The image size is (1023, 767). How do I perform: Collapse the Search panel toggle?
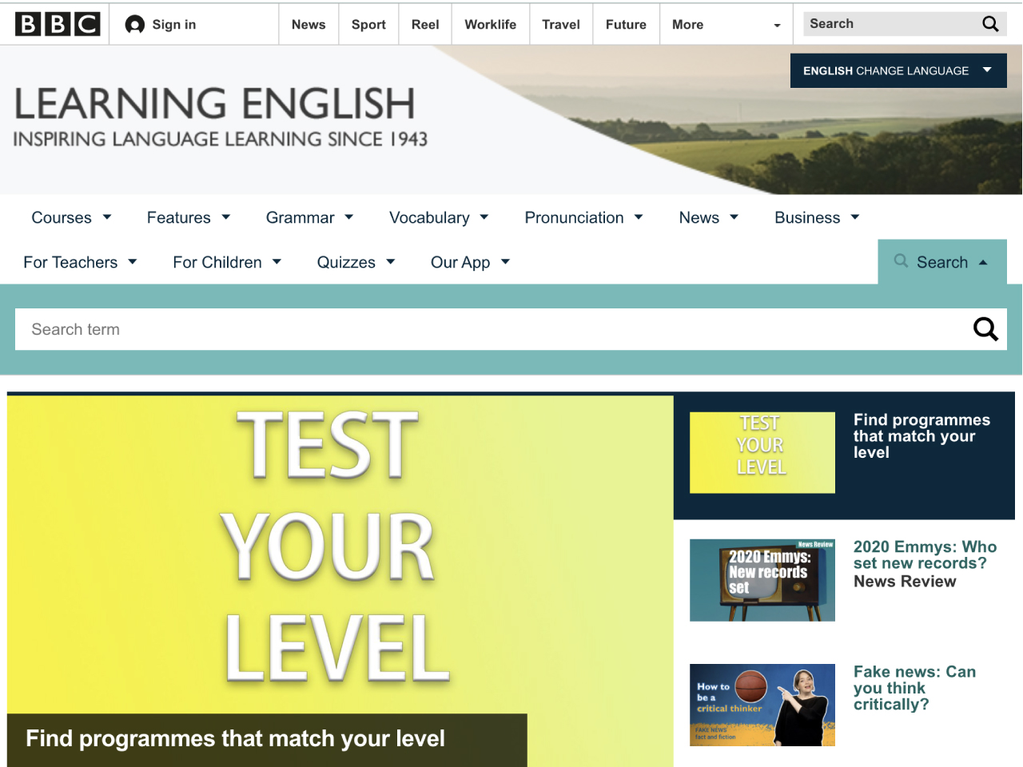click(x=942, y=262)
